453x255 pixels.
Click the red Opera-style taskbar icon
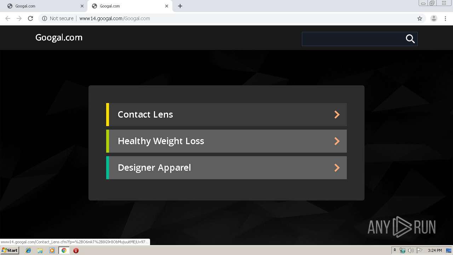tap(76, 250)
